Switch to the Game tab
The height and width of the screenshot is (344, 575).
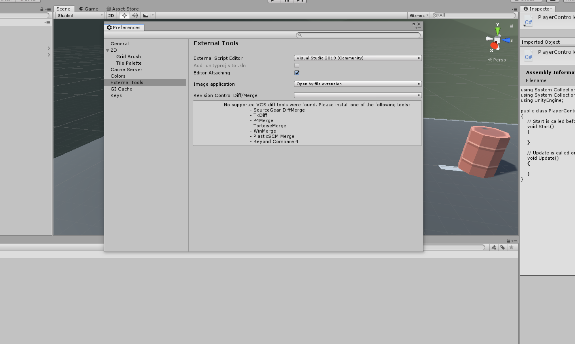(x=89, y=9)
